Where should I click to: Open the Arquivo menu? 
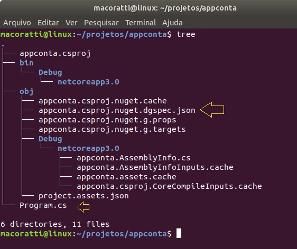coord(17,23)
